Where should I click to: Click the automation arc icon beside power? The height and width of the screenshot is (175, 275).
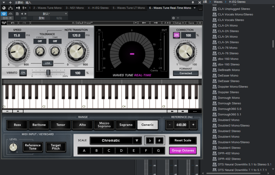pyautogui.click(x=10, y=14)
